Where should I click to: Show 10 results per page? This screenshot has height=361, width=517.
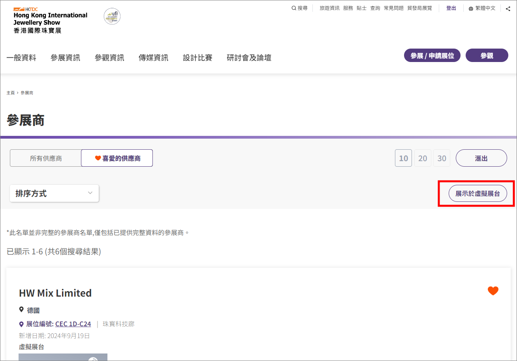(403, 158)
